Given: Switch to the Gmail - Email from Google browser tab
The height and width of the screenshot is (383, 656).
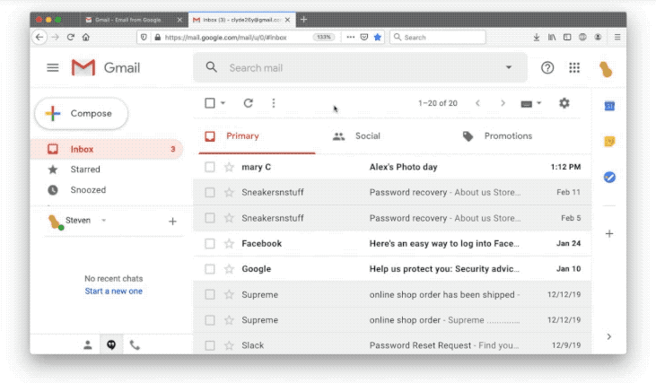Looking at the screenshot, I should (x=133, y=20).
